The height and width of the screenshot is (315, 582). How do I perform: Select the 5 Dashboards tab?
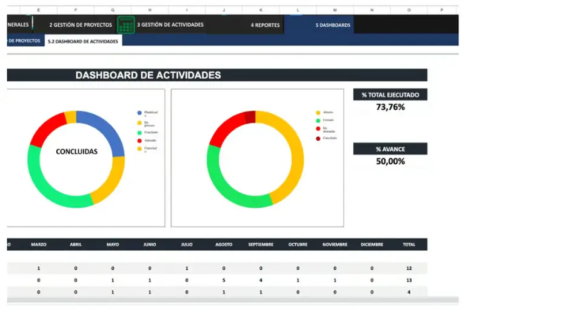[x=333, y=25]
